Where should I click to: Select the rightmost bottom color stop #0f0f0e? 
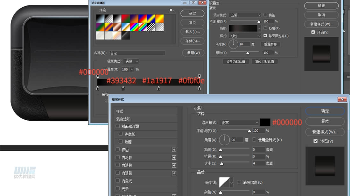(199, 88)
